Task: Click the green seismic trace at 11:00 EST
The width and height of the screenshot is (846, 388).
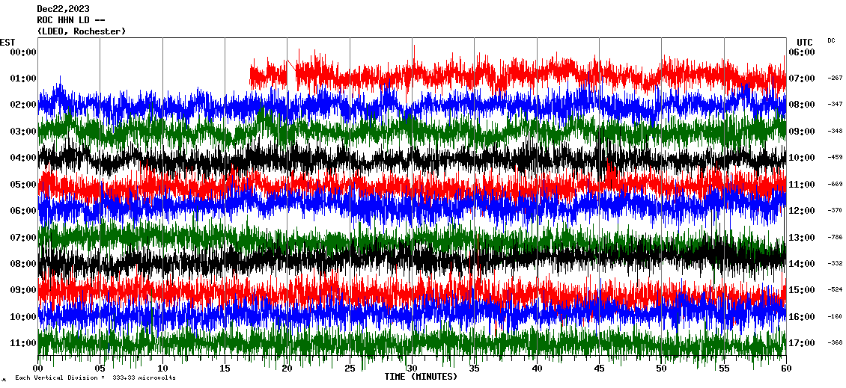Action: 412,343
